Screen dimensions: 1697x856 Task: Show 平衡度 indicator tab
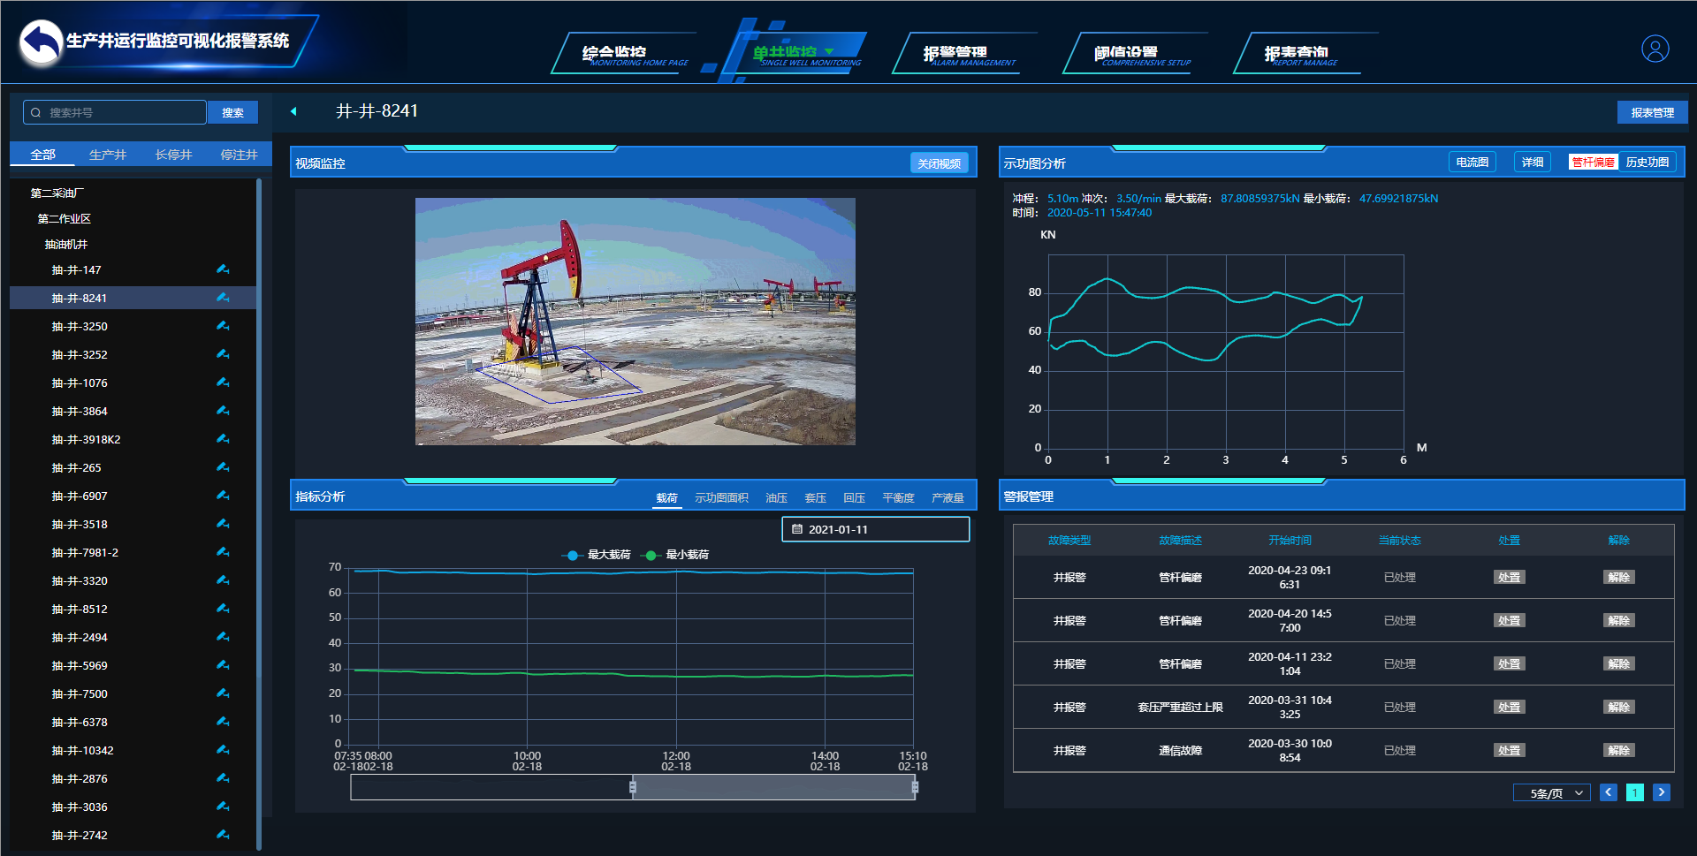(898, 498)
